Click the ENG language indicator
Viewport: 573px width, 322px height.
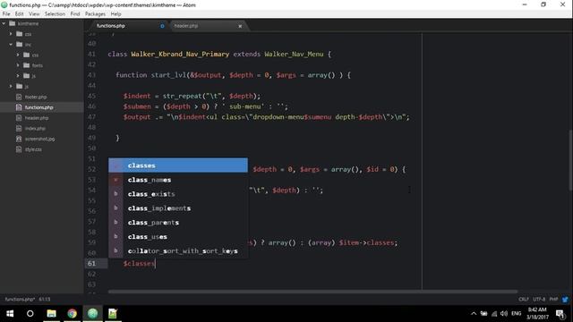pyautogui.click(x=517, y=314)
